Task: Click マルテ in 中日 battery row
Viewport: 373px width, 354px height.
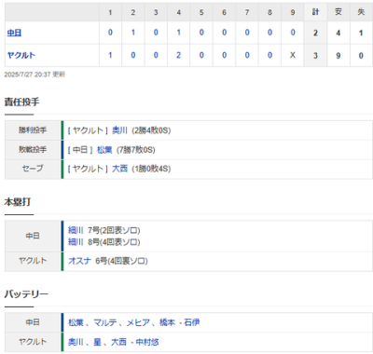Action: (105, 322)
